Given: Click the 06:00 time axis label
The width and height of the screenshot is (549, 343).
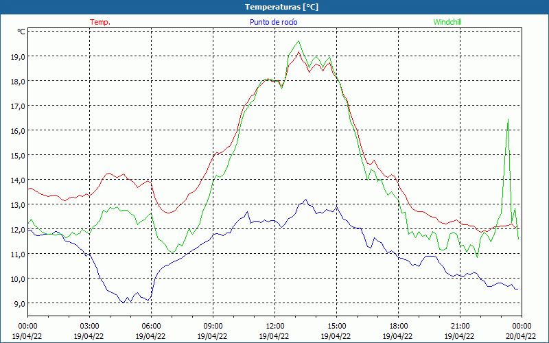Looking at the screenshot, I should (151, 327).
